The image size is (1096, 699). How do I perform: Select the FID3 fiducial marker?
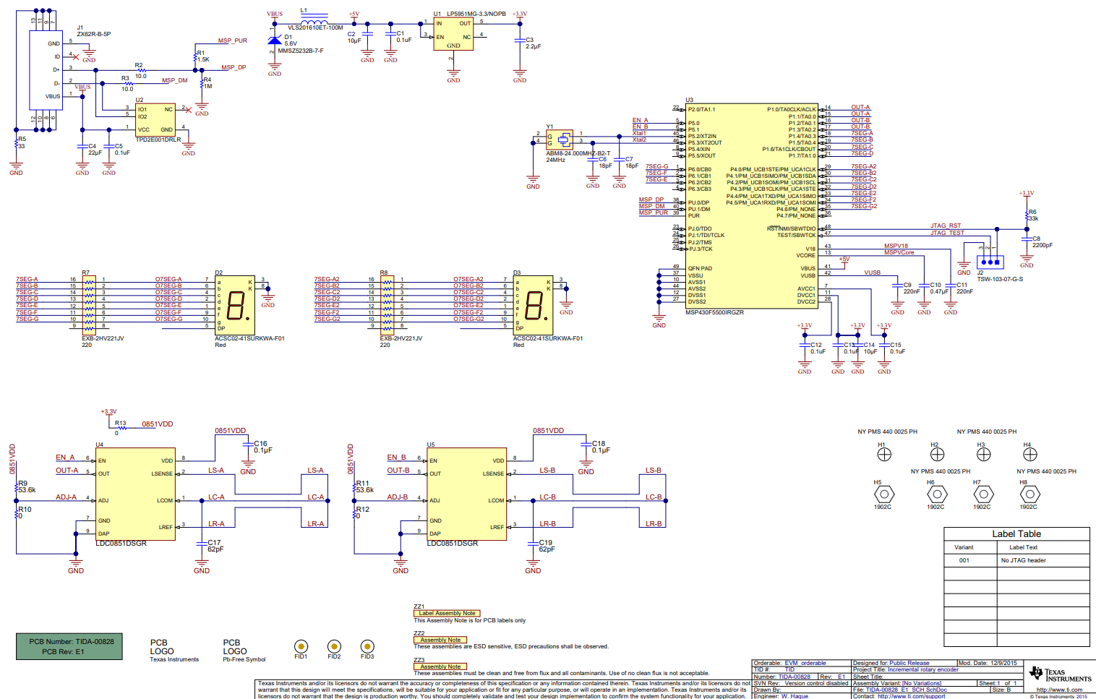367,646
